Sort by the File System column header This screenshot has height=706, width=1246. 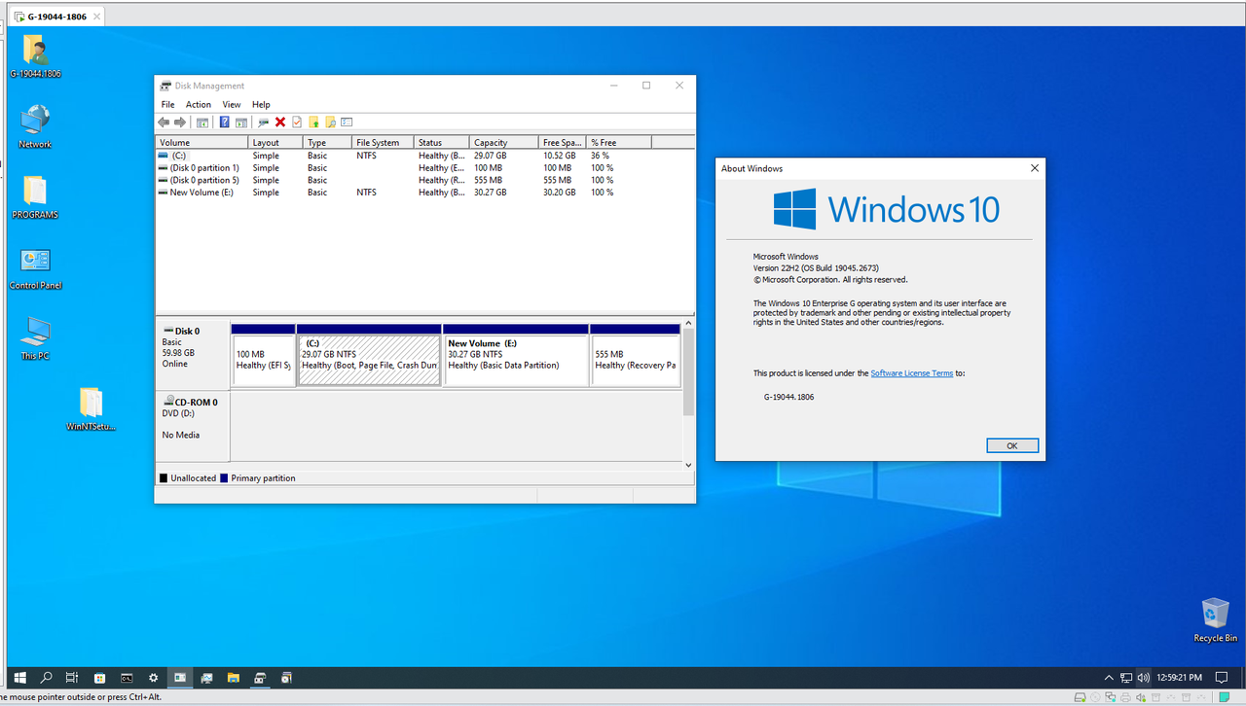pyautogui.click(x=383, y=142)
